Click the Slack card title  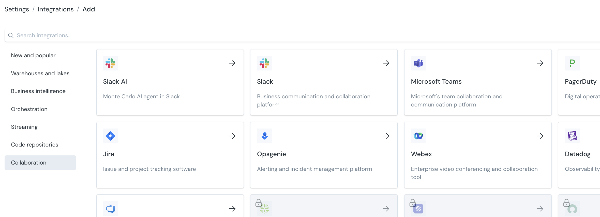265,82
